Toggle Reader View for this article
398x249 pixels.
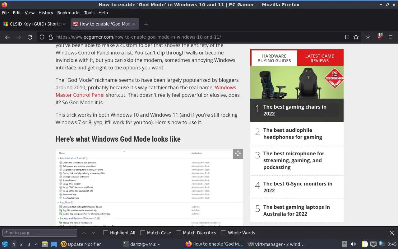click(x=347, y=37)
